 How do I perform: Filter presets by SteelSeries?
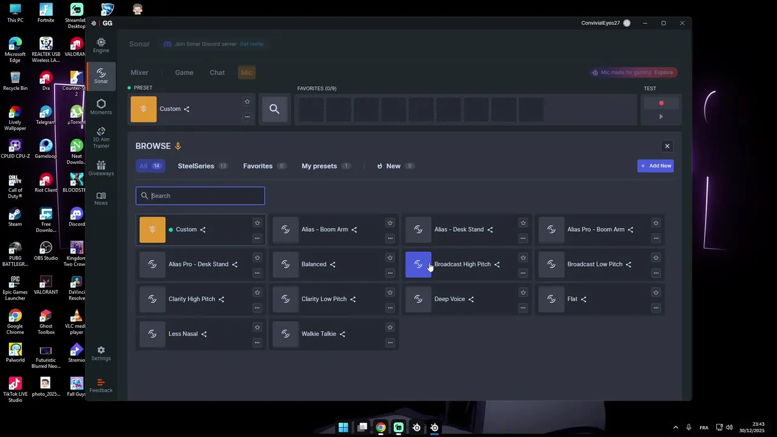click(x=203, y=166)
